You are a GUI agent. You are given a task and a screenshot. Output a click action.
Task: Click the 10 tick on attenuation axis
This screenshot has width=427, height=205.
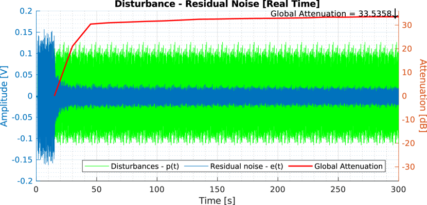(x=406, y=72)
